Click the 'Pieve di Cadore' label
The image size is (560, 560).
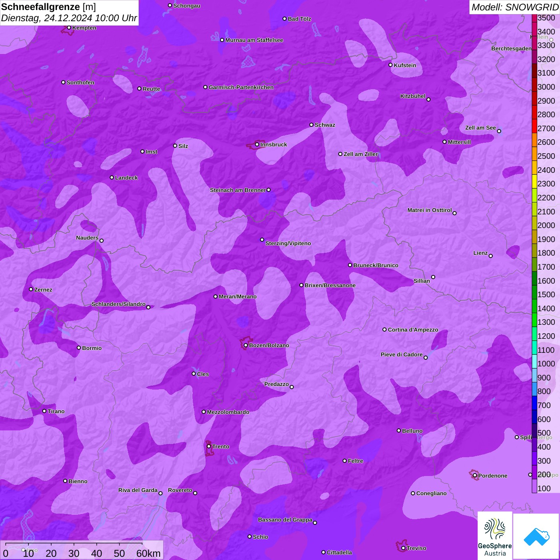coord(402,354)
